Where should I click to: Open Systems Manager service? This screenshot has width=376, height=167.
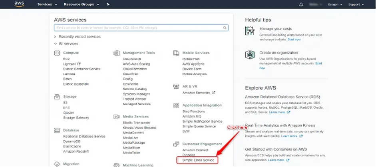coord(136,94)
